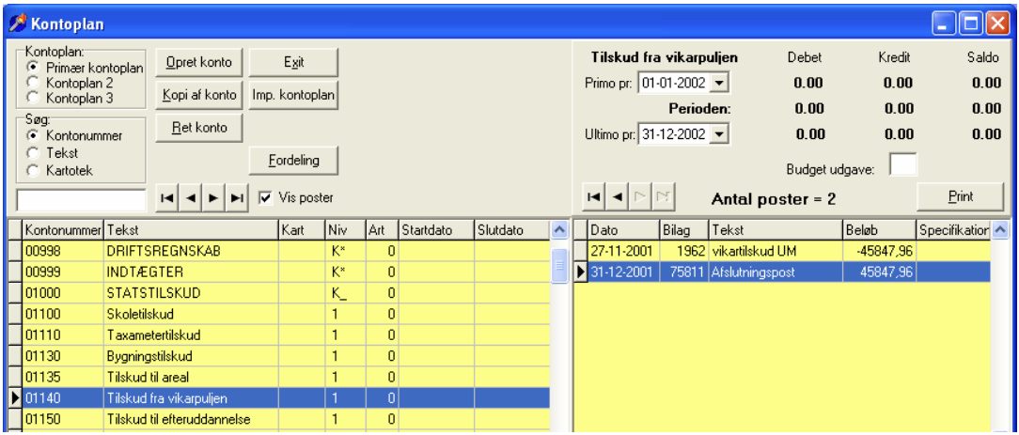Viewport: 1019px width, 435px height.
Task: Jump to first account with navigation arrow
Action: click(167, 198)
